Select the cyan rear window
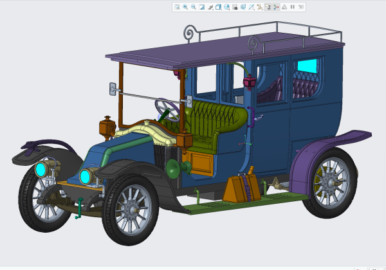The height and width of the screenshot is (270, 386). 307,66
